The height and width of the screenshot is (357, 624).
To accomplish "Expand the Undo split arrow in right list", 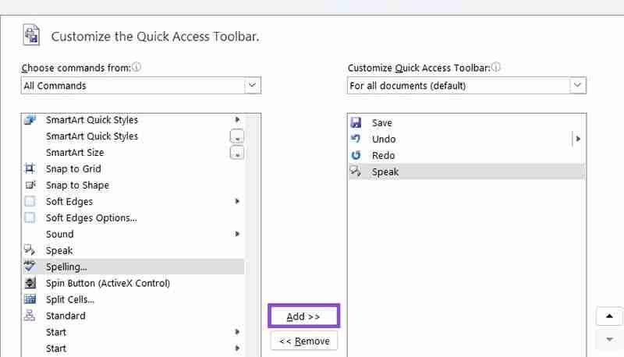I will [578, 139].
